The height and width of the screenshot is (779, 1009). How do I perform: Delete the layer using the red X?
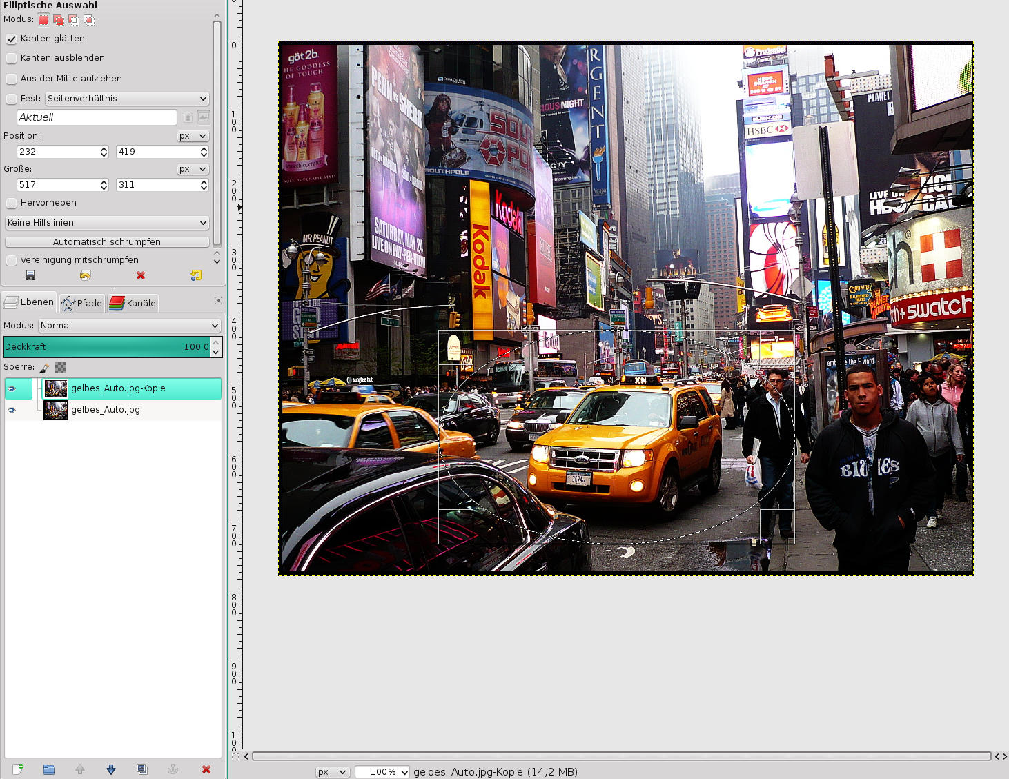tap(206, 769)
